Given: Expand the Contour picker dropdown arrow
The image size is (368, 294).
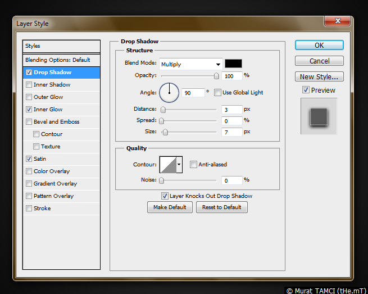Looking at the screenshot, I should click(x=179, y=164).
